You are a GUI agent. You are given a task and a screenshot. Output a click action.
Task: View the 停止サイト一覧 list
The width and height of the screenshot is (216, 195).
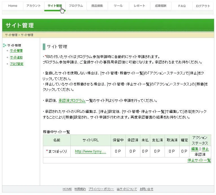(199, 160)
